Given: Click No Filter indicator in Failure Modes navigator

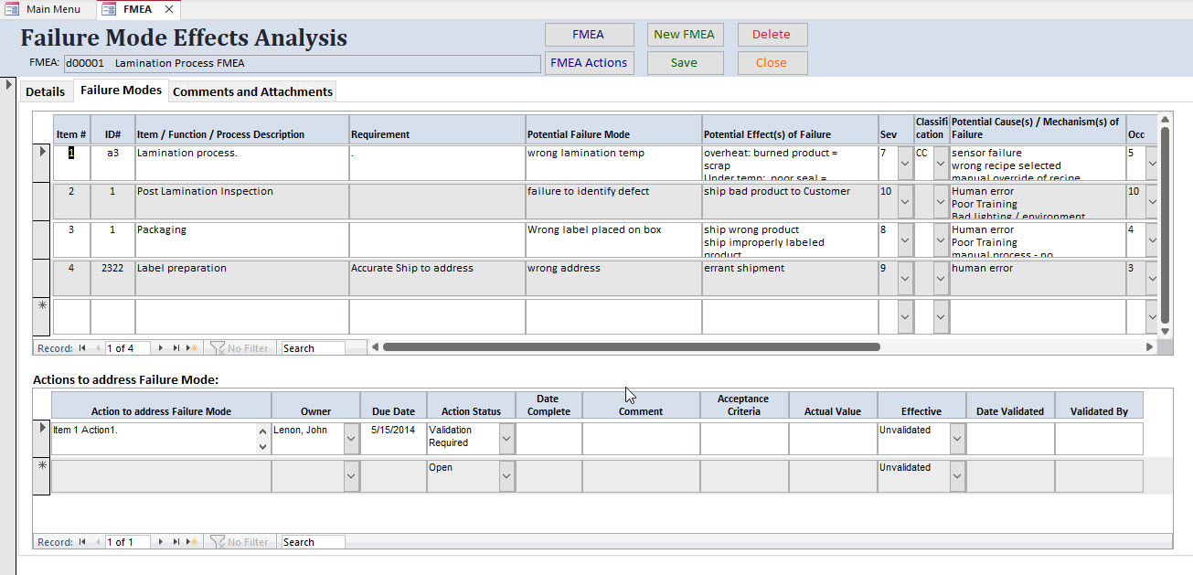Looking at the screenshot, I should 240,348.
